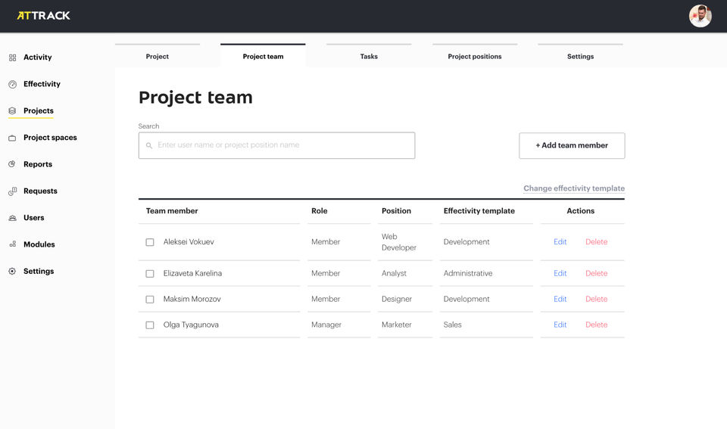
Task: Open Settings in the sidebar
Action: tap(39, 271)
